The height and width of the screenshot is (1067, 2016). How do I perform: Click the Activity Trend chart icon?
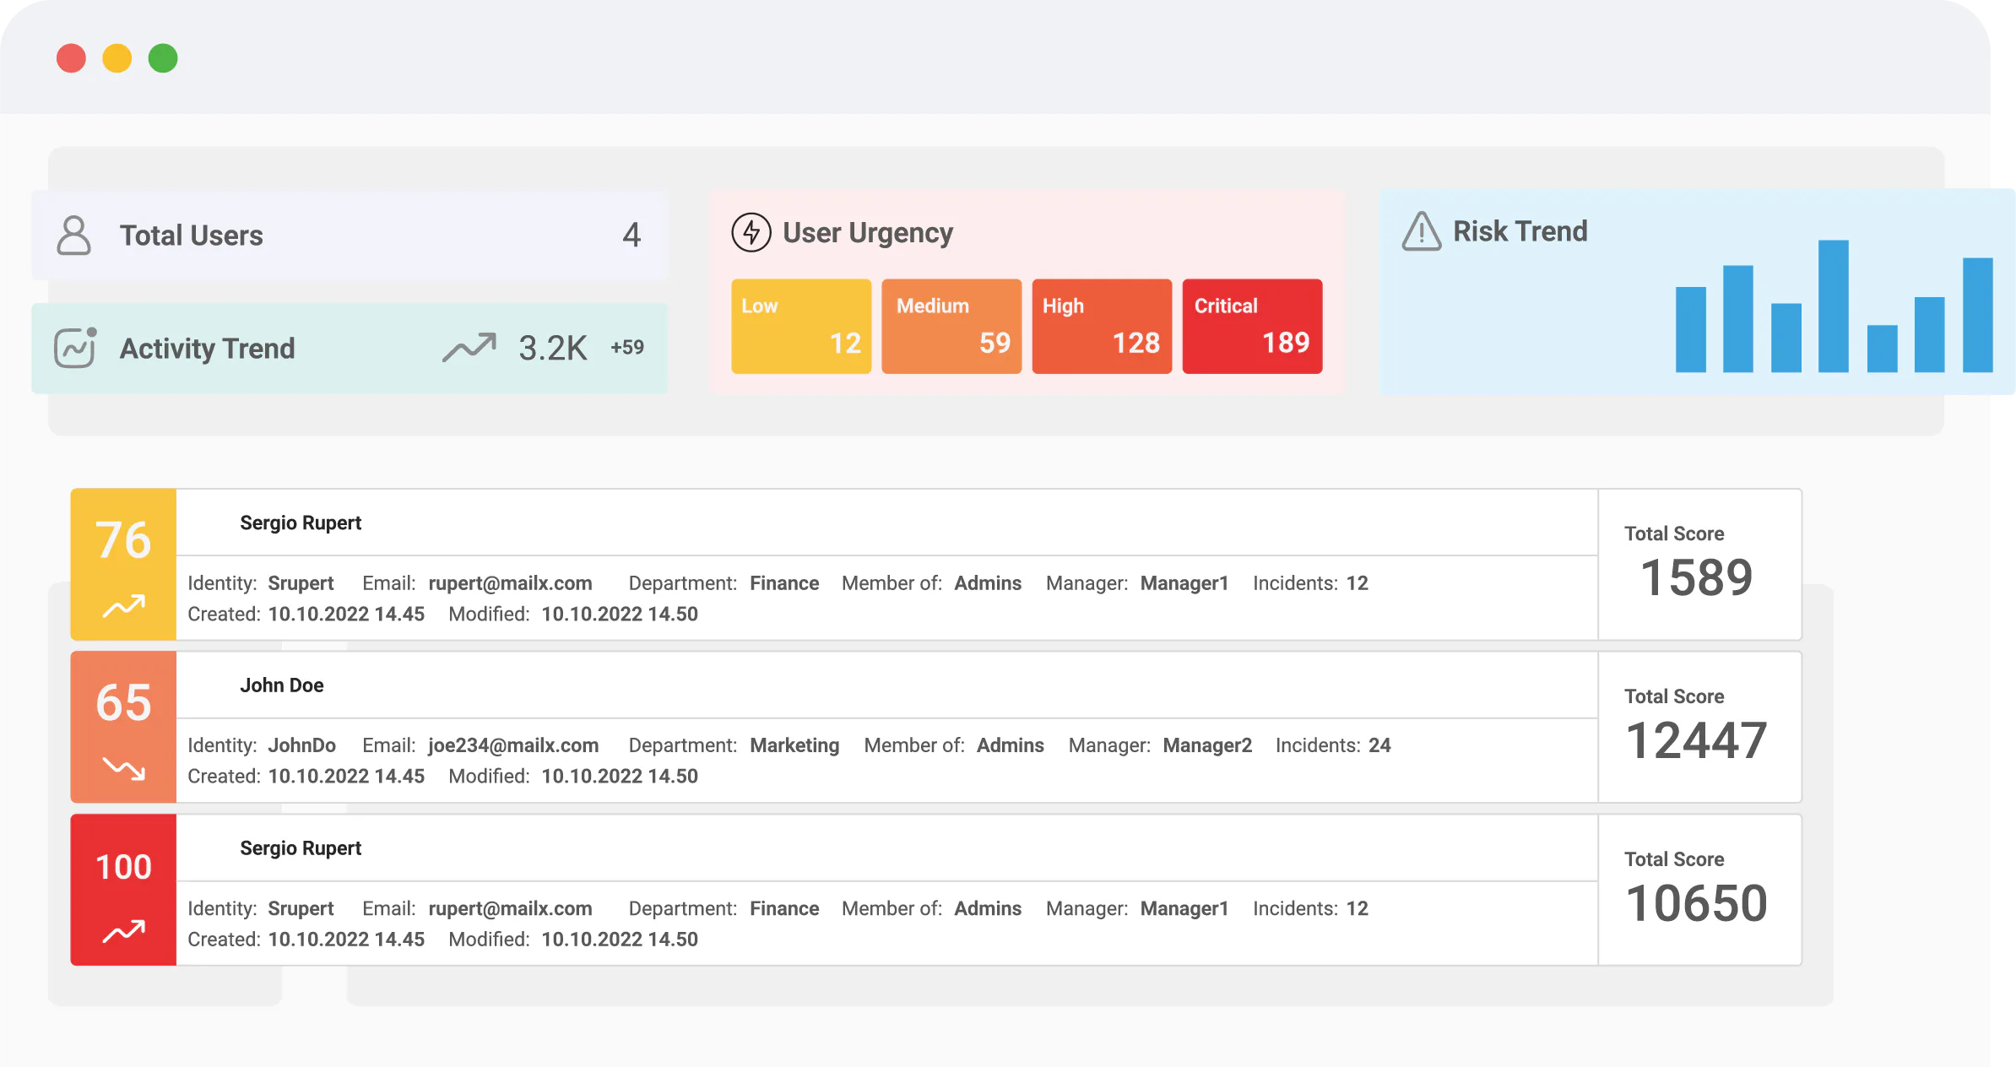pos(75,348)
